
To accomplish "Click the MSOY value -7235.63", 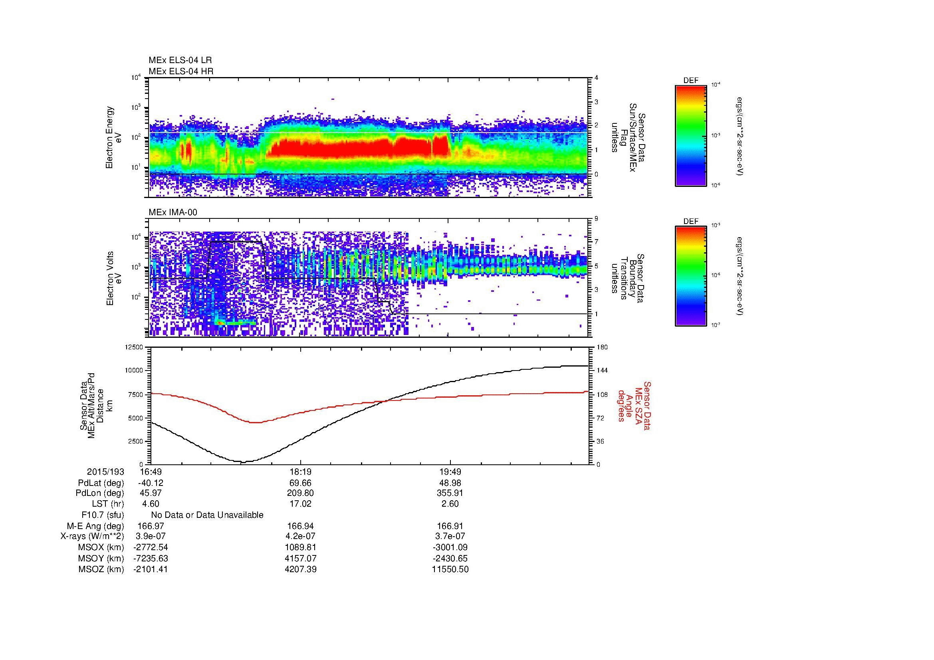I will click(151, 558).
